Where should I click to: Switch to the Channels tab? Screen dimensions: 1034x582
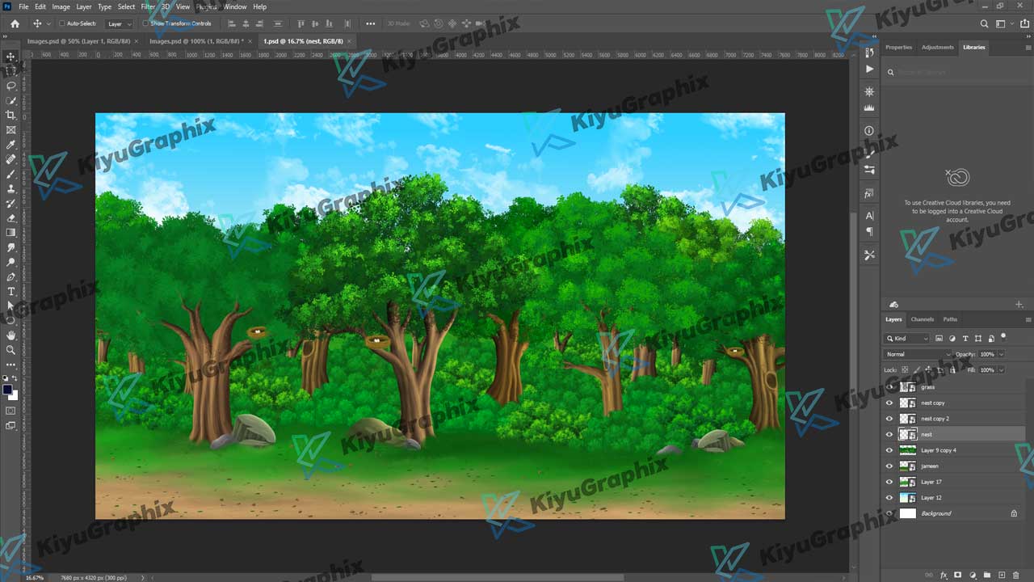click(922, 319)
